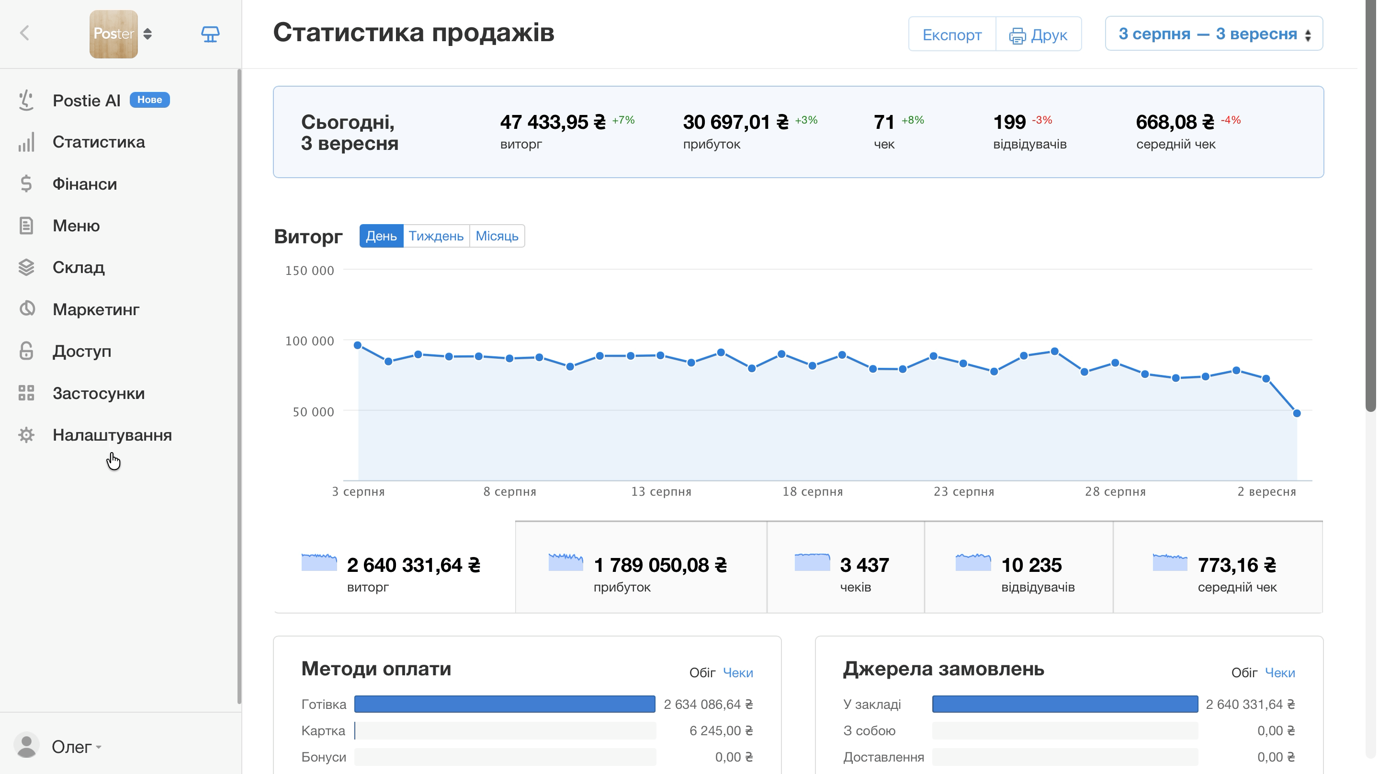Click the 668,08 ₴ середній чек value
This screenshot has width=1379, height=774.
point(1175,123)
